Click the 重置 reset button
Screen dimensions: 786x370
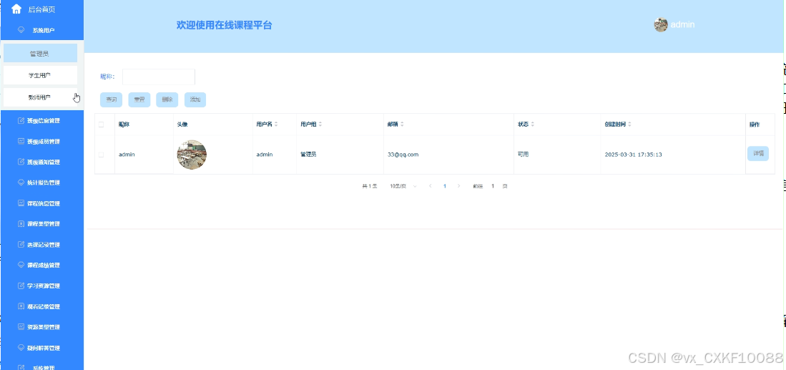[x=139, y=99]
